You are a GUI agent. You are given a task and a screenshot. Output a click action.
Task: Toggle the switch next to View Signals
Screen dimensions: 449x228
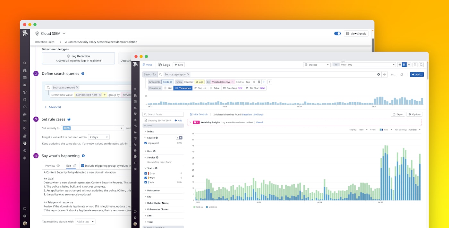click(338, 33)
